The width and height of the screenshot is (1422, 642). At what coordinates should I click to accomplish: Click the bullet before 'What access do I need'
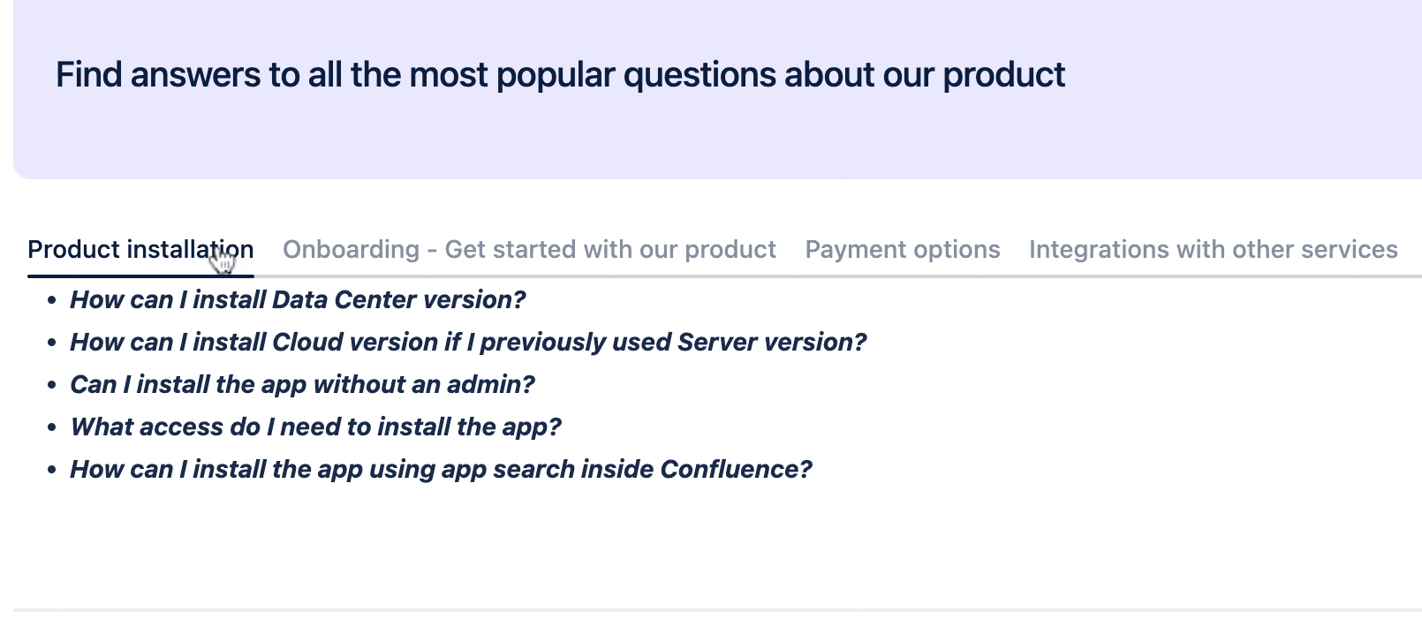click(x=52, y=428)
